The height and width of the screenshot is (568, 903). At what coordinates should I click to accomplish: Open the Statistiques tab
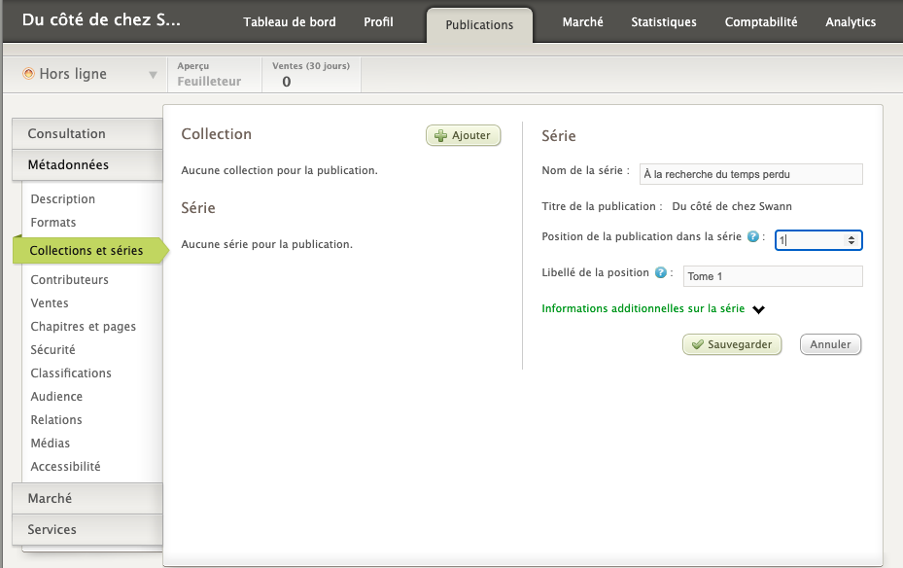663,22
